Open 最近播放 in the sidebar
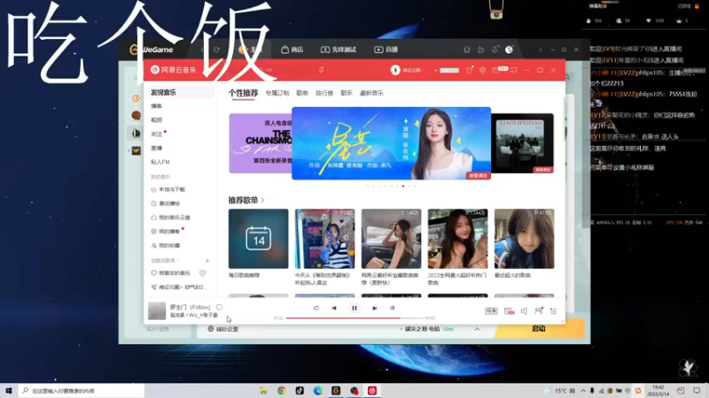 (x=166, y=203)
